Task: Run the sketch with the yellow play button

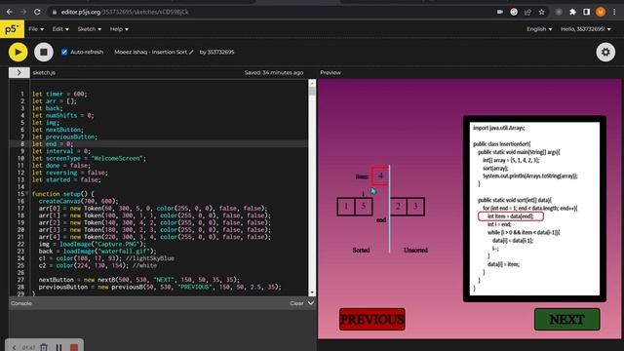Action: coord(18,52)
